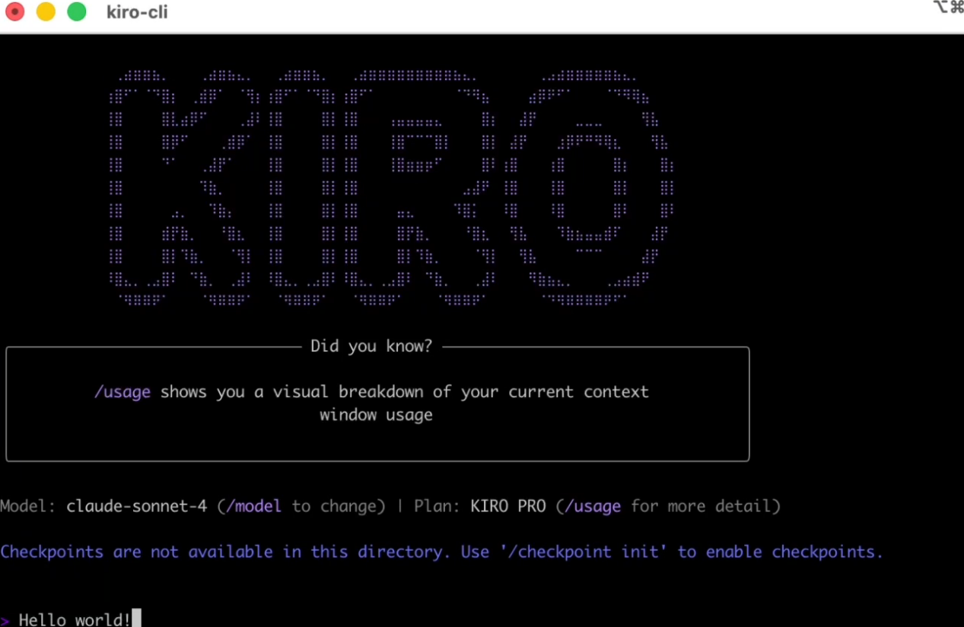Click the purple > prompt symbol

click(5, 619)
